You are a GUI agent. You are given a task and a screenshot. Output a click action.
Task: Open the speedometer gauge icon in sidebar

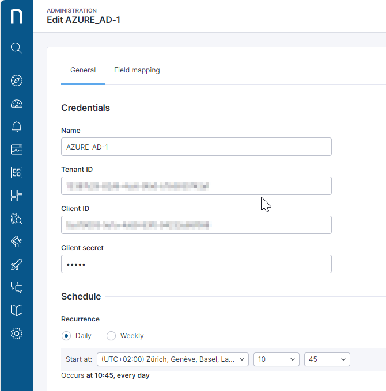(x=17, y=103)
